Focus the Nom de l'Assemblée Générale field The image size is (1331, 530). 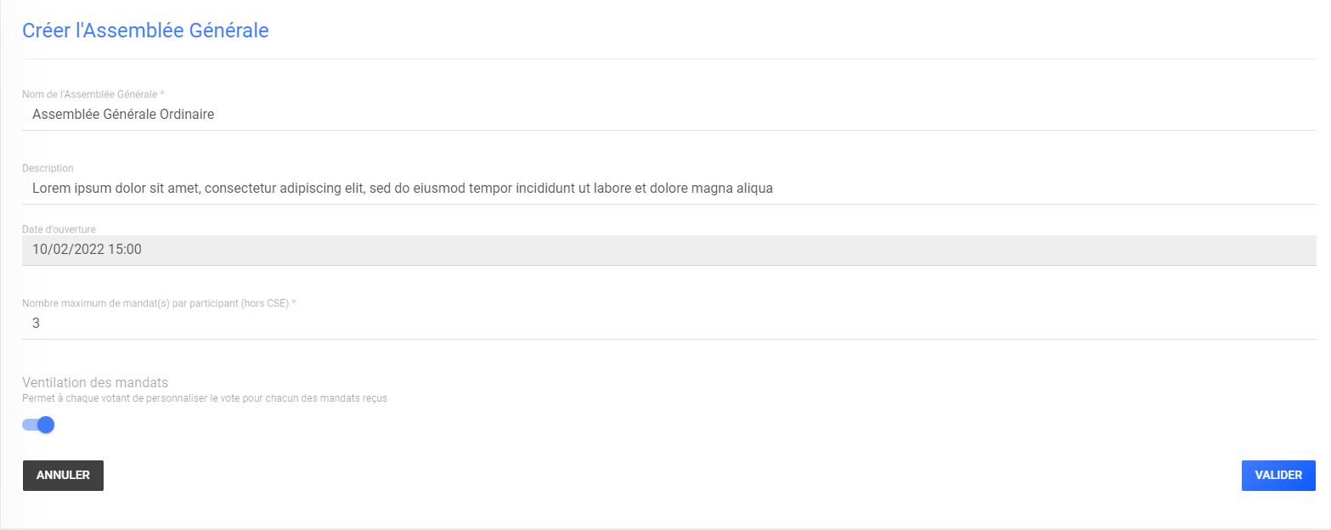669,114
